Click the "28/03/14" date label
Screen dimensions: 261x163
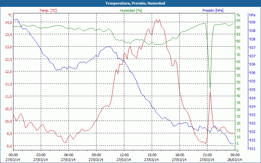(x=235, y=160)
